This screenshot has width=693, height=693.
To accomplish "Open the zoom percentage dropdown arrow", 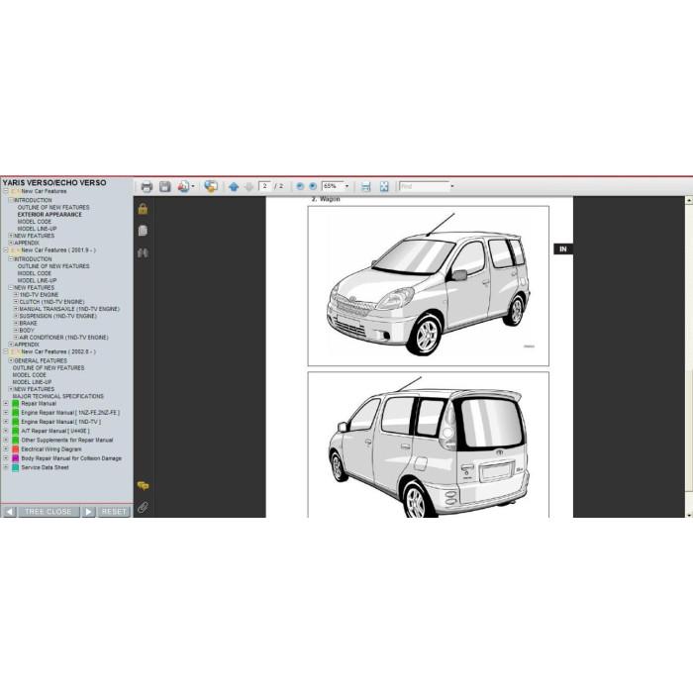I will 346,186.
